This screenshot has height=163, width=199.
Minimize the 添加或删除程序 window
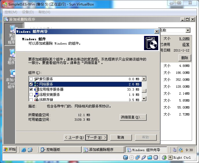pos(183,19)
